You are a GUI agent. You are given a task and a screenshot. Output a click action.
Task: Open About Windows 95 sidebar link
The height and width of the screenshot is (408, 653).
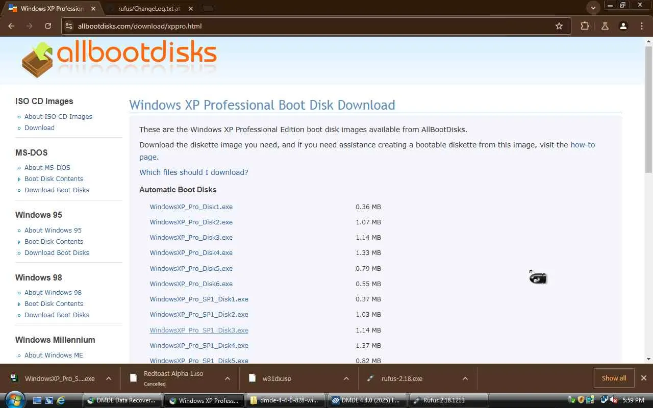tap(53, 230)
